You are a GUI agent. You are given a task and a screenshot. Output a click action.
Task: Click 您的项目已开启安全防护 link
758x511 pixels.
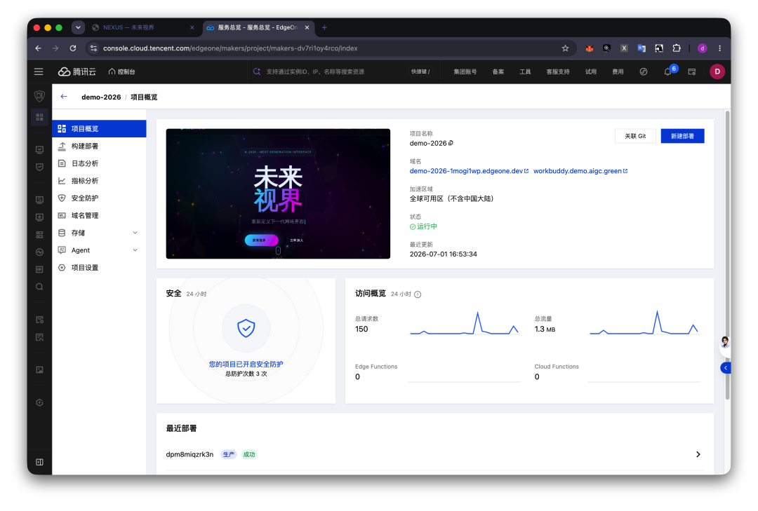coord(246,364)
